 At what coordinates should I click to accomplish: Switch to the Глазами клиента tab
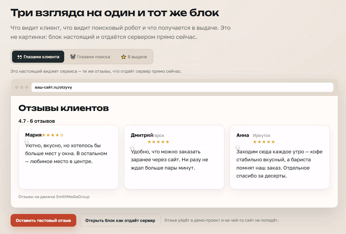pyautogui.click(x=38, y=57)
